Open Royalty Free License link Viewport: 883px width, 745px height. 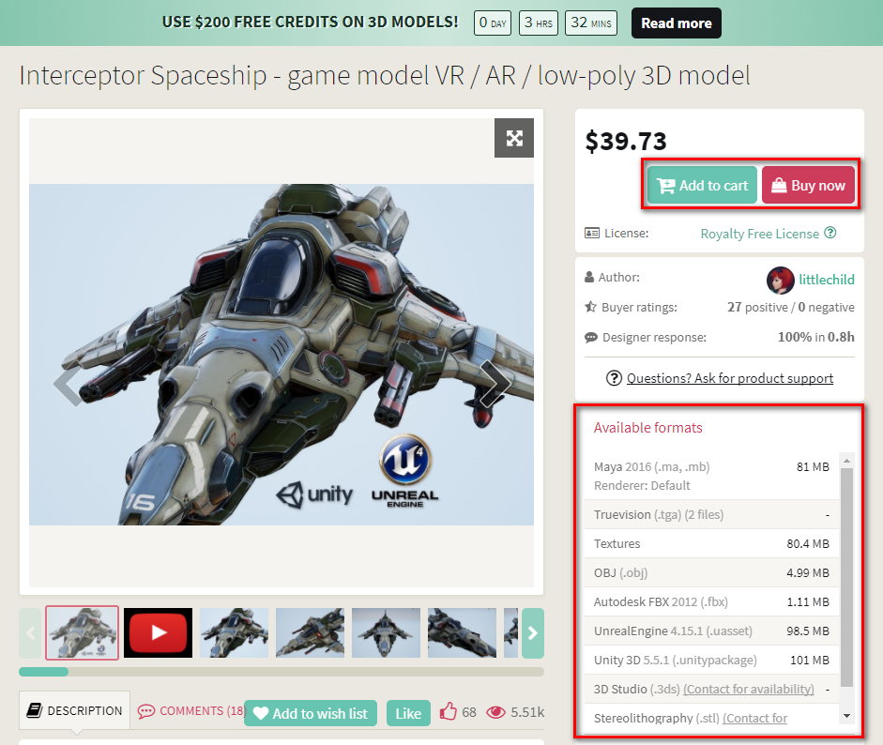pyautogui.click(x=759, y=234)
